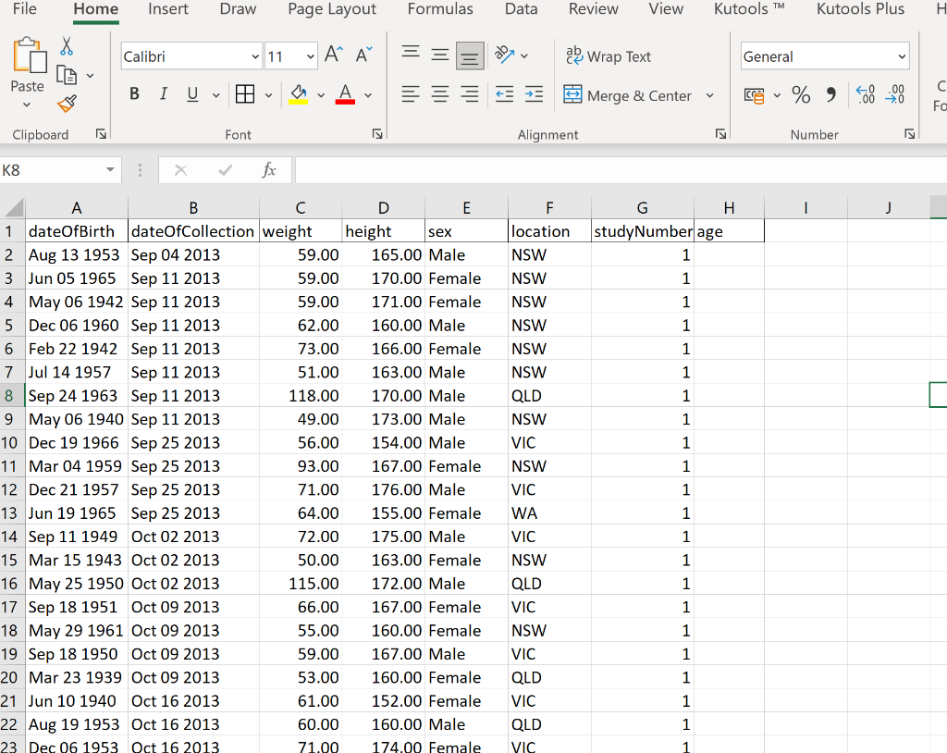Image resolution: width=947 pixels, height=753 pixels.
Task: Open Alignment settings dialog launcher
Action: [720, 134]
